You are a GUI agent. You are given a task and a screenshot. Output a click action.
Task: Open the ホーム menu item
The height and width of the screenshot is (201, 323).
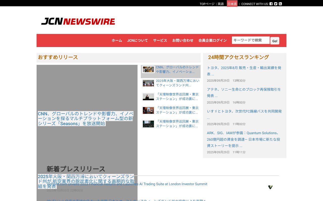pos(117,40)
